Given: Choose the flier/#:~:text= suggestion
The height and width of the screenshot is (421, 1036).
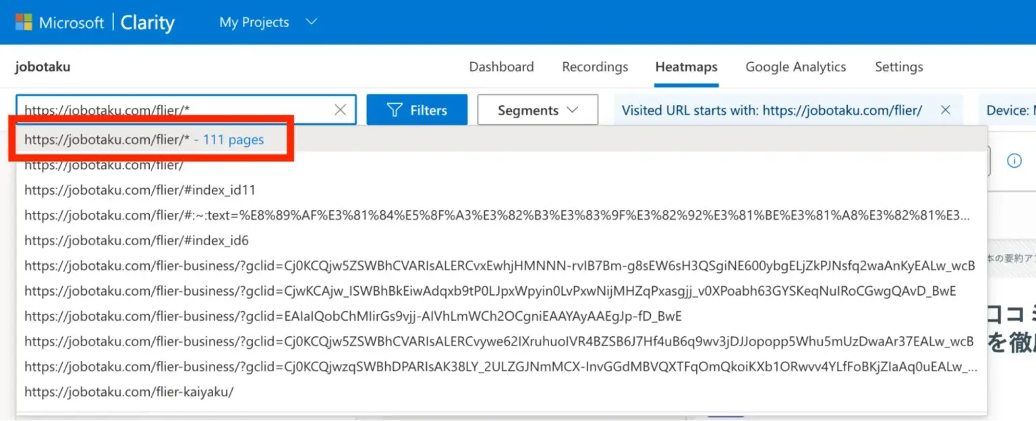Looking at the screenshot, I should (502, 215).
